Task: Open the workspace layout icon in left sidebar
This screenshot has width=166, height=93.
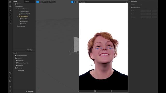Action: click(10, 2)
